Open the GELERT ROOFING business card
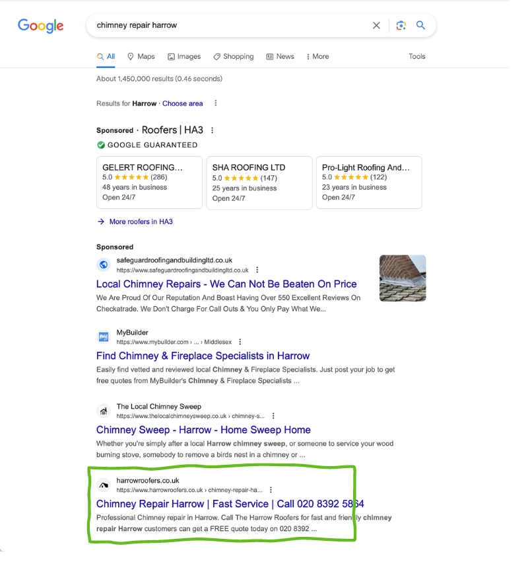The image size is (528, 562). 150,182
